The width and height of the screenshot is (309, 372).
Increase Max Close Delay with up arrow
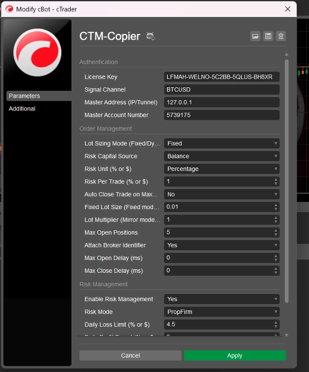point(276,269)
